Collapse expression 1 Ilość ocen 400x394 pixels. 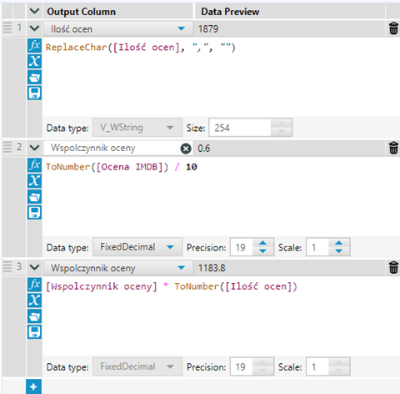34,28
